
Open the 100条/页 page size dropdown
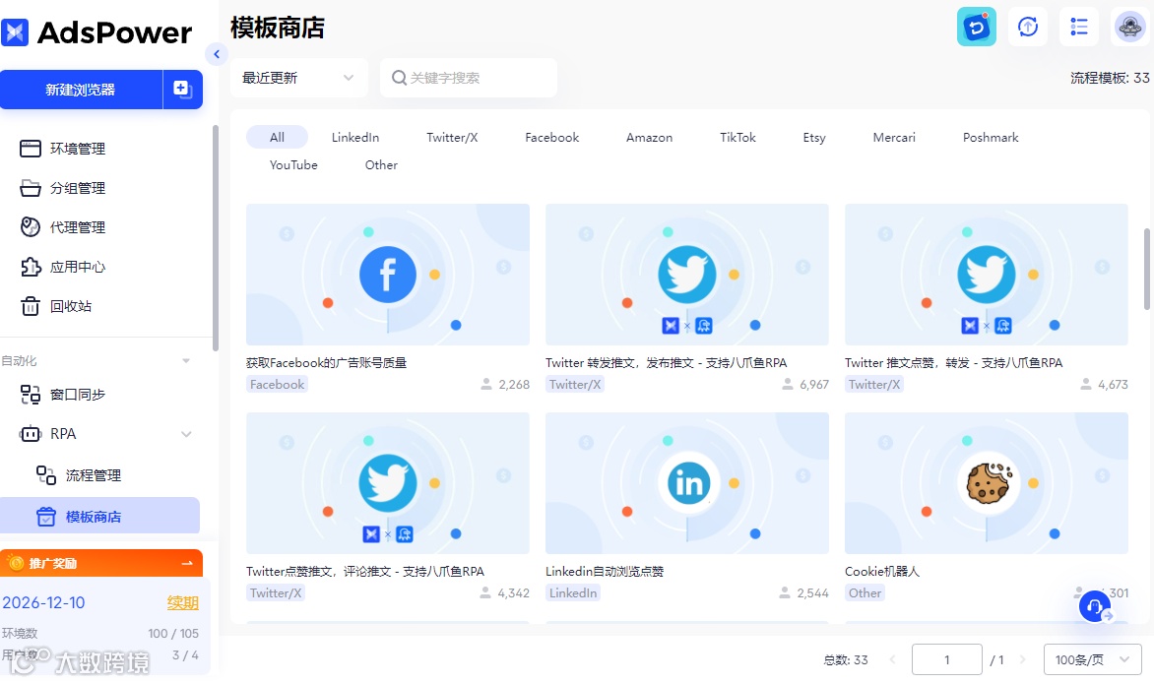coord(1092,659)
